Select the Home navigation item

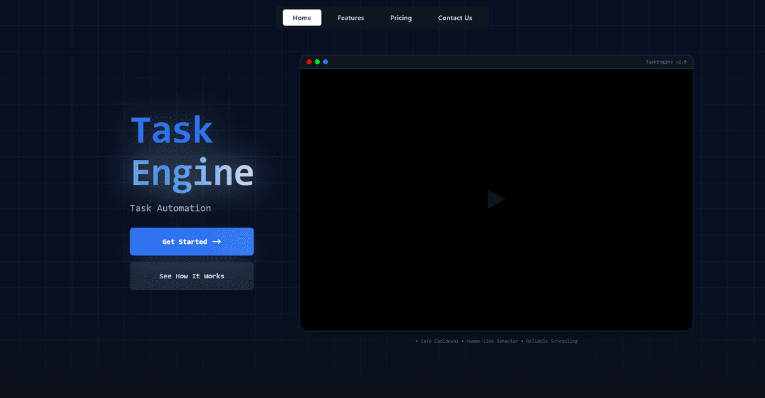302,17
